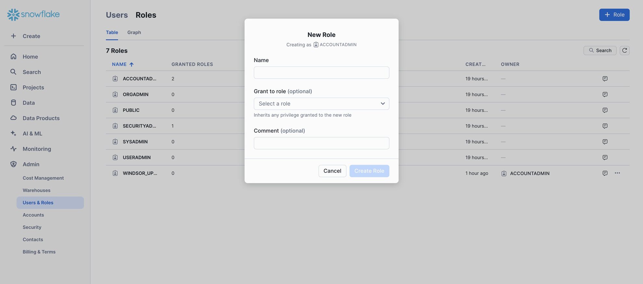
Task: Click the Snowflake logo
Action: (33, 15)
